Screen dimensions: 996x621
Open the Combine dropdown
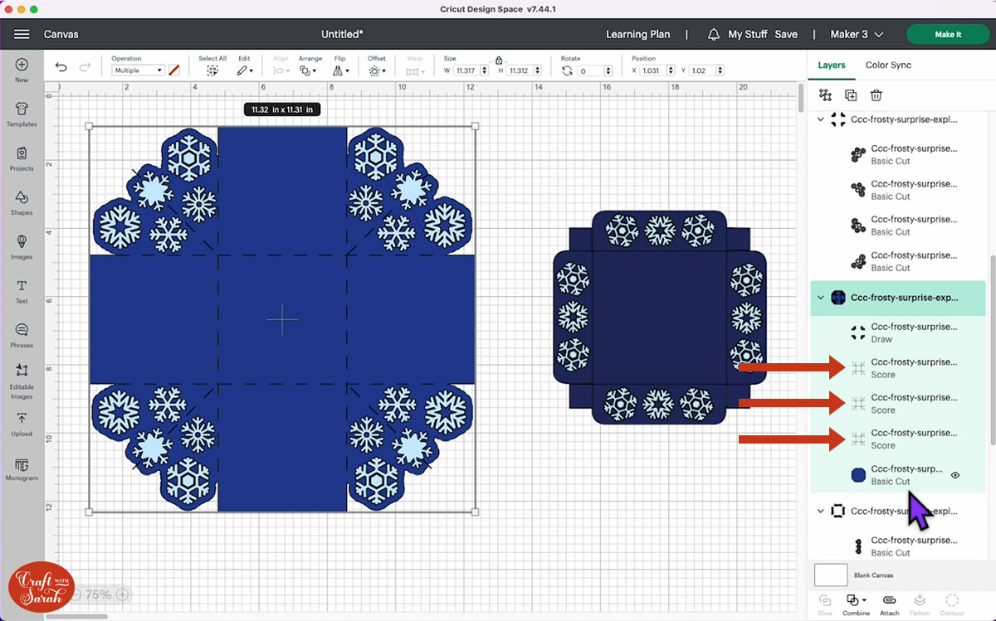pos(857,604)
